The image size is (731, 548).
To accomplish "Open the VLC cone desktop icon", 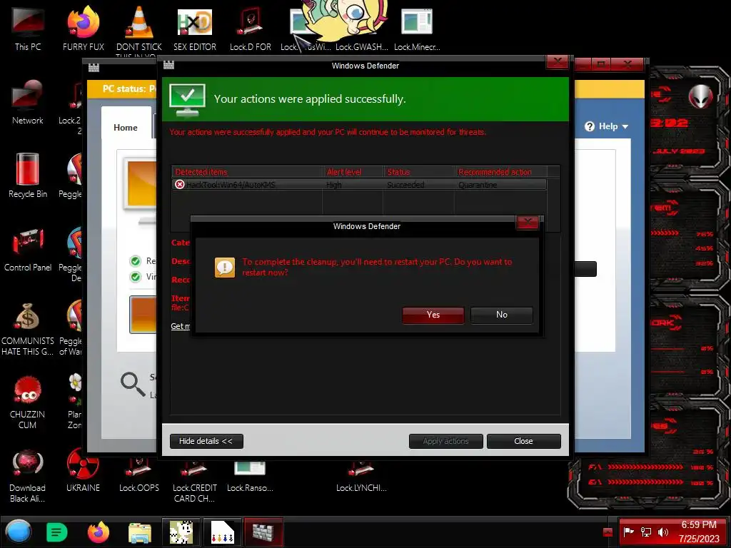I will point(139,29).
